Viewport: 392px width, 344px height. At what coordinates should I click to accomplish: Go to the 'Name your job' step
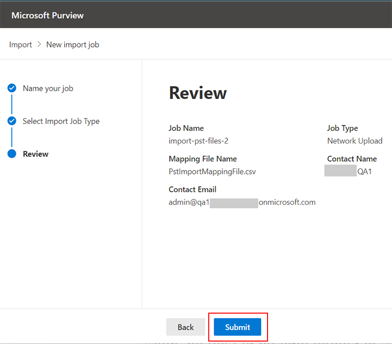[48, 89]
